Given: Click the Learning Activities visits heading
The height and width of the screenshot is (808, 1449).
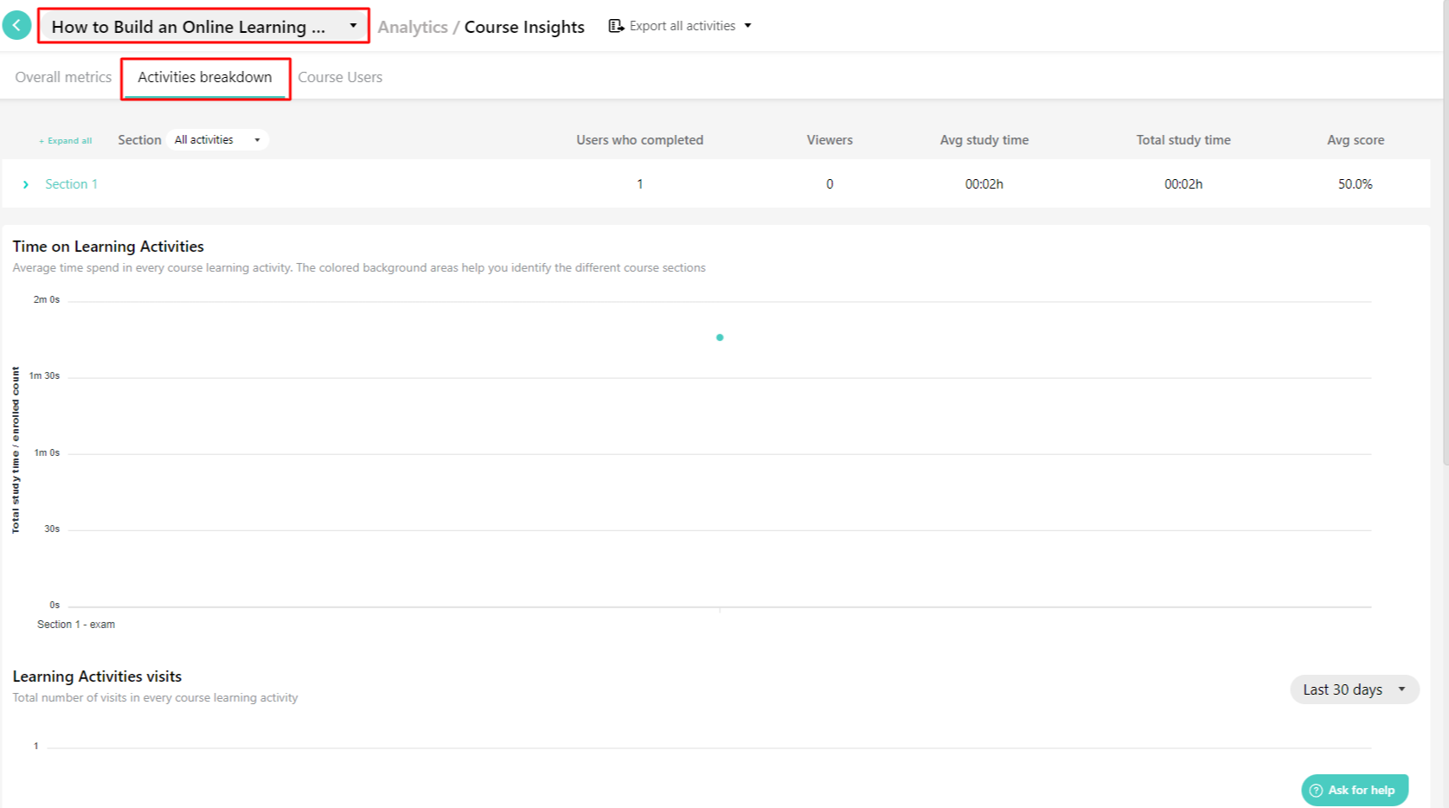Looking at the screenshot, I should [97, 677].
